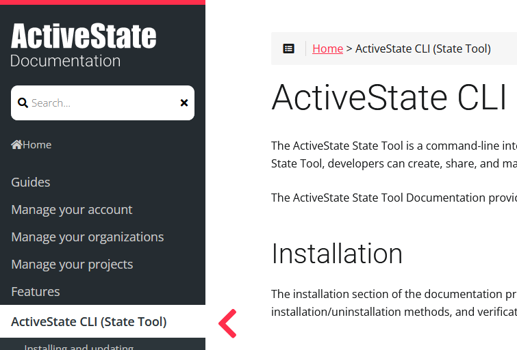Open Manage your account in sidebar
517x350 pixels.
coord(72,210)
